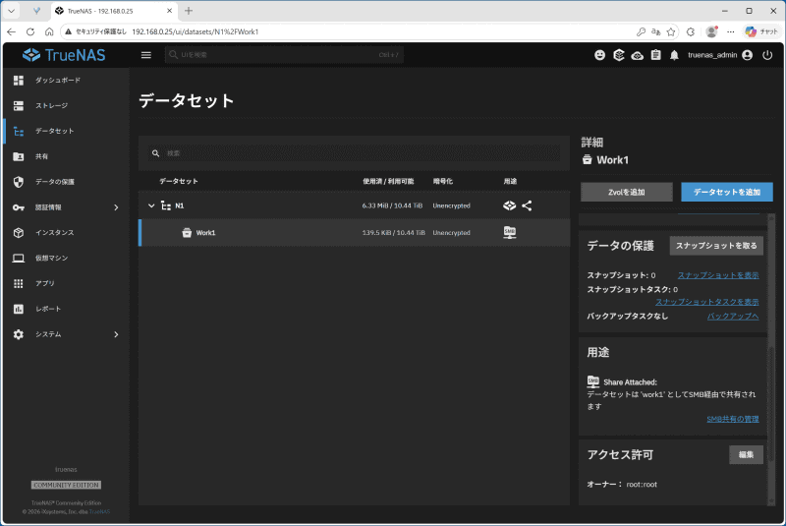Open the TrueNAS Connect cloud icon
This screenshot has height=526, width=786.
(637, 55)
